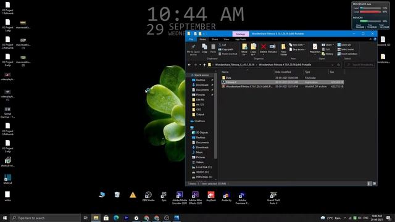Select OBS Studio desktop shortcut
Image resolution: width=395 pixels, height=222 pixels.
click(x=148, y=197)
